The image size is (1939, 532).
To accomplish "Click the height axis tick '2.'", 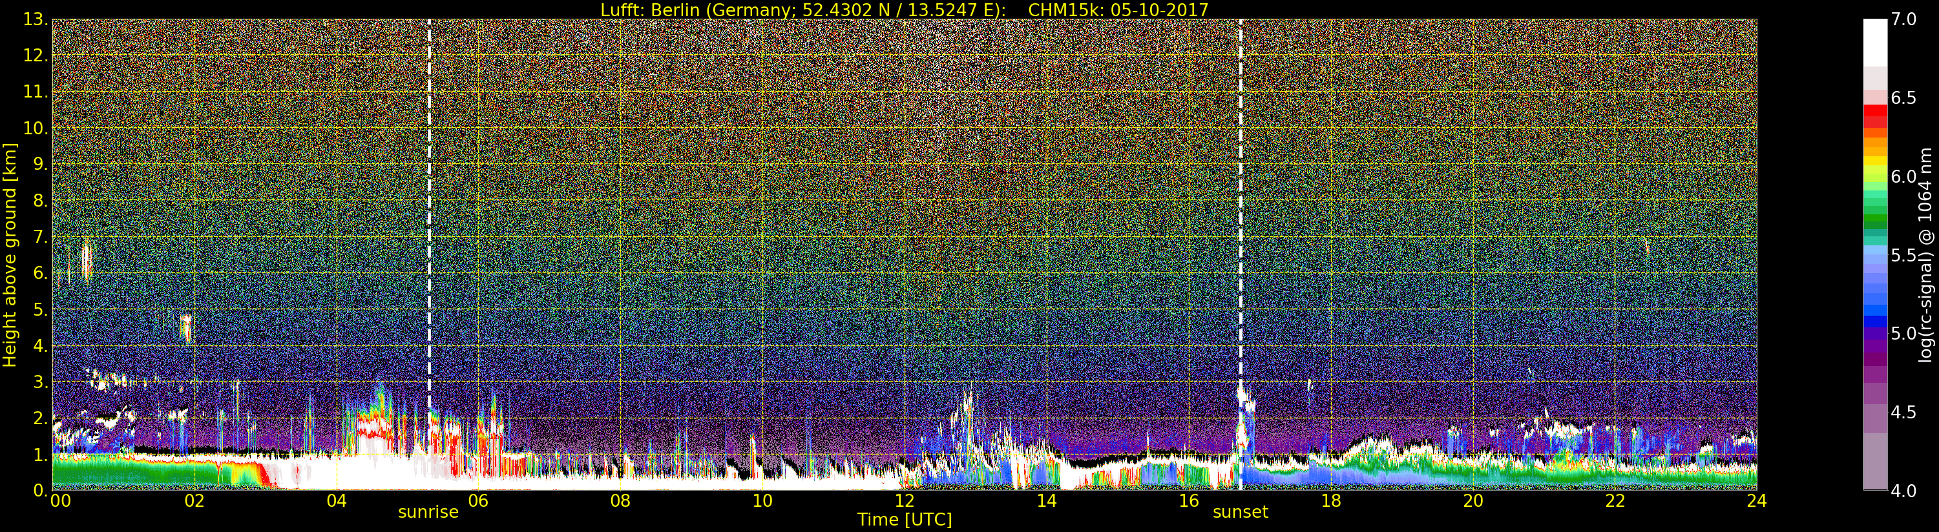I will coord(40,418).
